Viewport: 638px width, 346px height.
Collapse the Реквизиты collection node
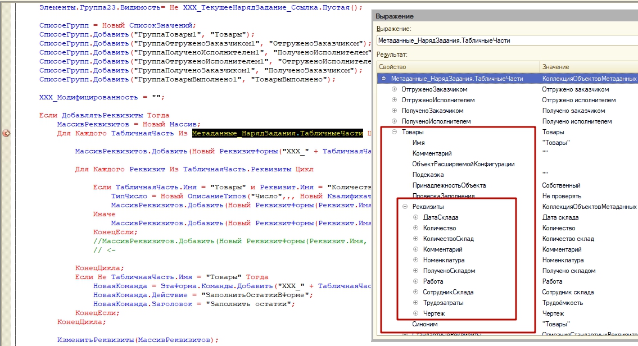405,207
